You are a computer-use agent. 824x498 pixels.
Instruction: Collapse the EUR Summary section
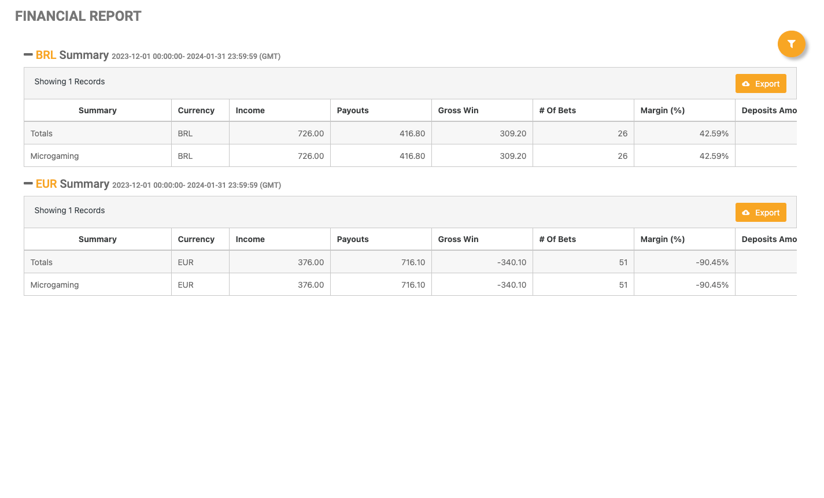click(28, 184)
